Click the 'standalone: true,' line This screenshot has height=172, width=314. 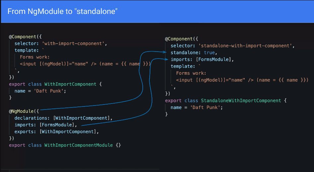click(x=194, y=53)
